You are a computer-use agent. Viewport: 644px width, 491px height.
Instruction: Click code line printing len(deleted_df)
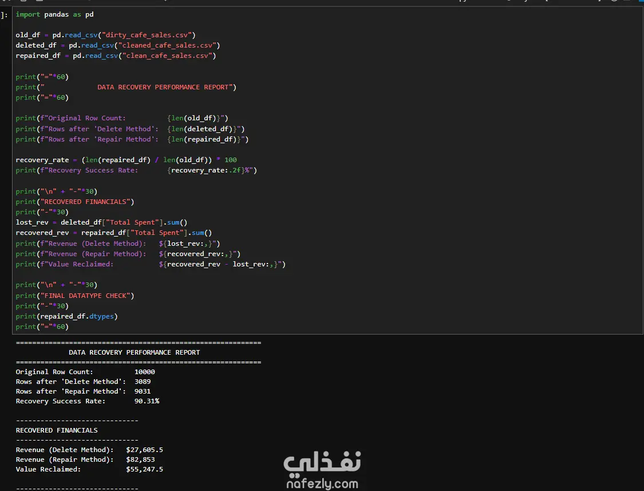tap(130, 129)
